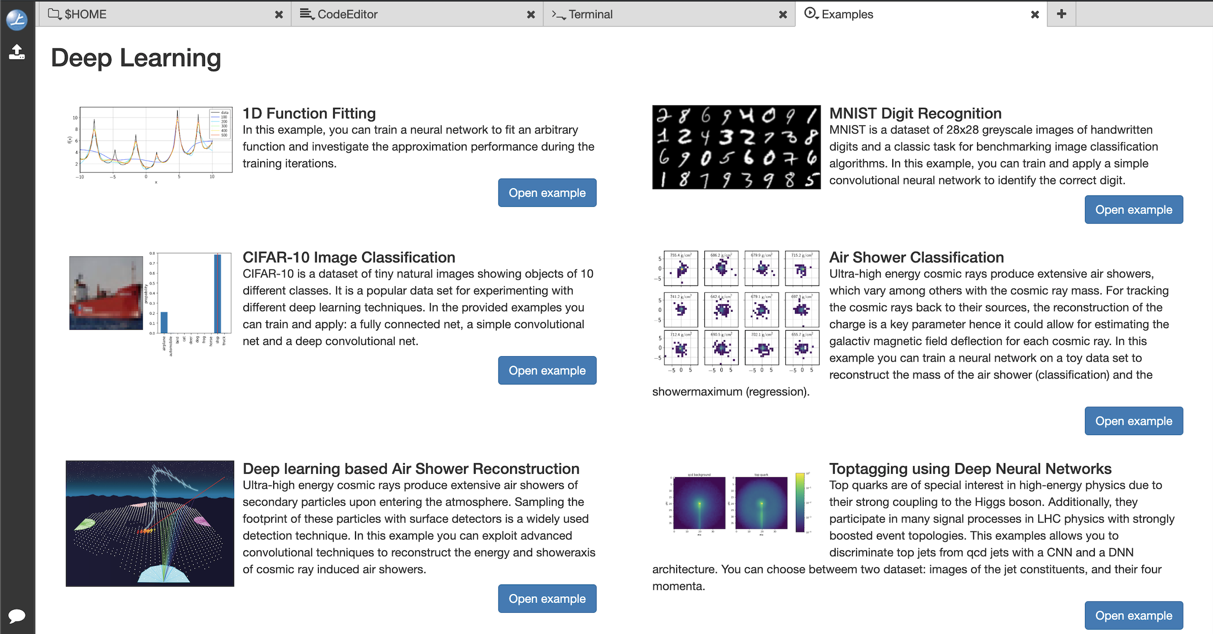
Task: Expand the dropdown arrow on the CodeEditor tab icon
Action: (314, 17)
